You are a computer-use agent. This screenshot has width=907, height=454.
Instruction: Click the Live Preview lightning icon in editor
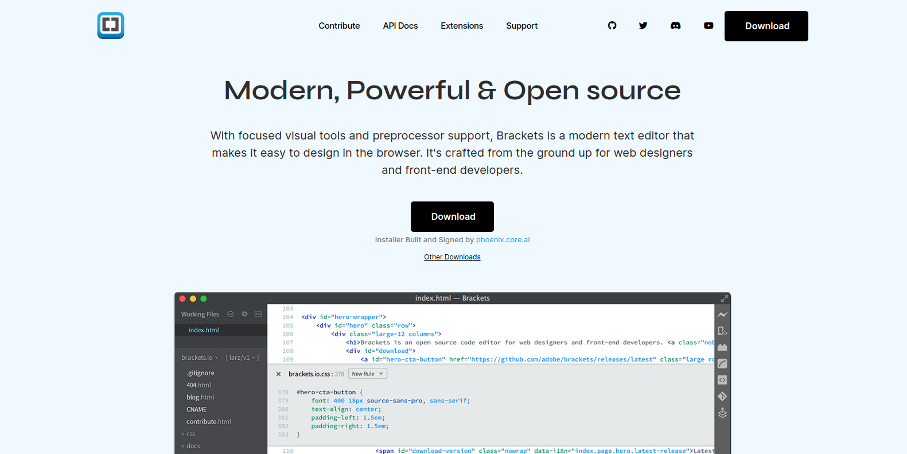pyautogui.click(x=722, y=315)
